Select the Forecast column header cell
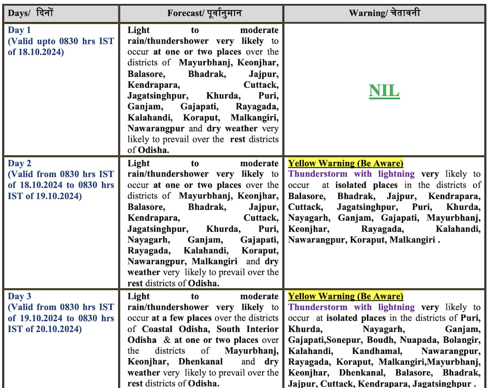 (x=201, y=13)
